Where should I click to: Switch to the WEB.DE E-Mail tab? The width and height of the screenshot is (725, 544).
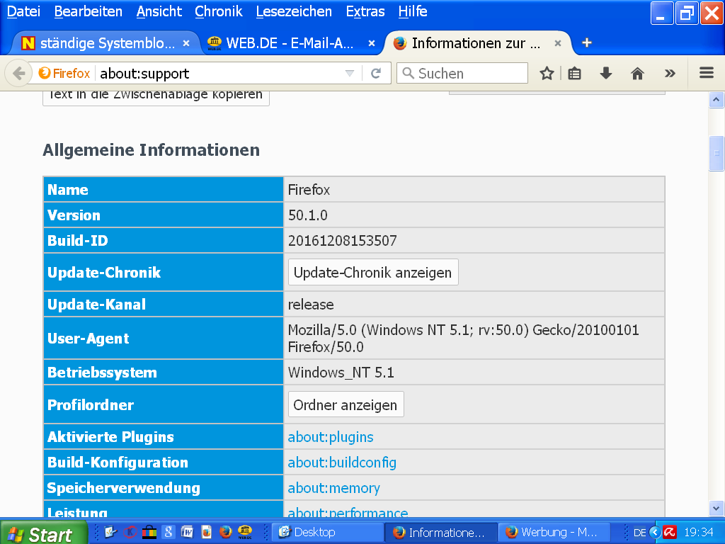pos(290,43)
